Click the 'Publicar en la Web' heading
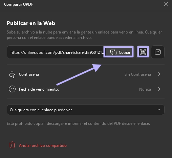The height and width of the screenshot is (158, 172). coord(31,23)
